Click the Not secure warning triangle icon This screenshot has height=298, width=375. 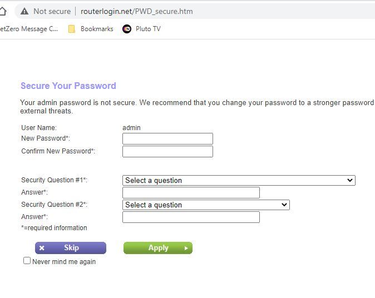tap(24, 11)
